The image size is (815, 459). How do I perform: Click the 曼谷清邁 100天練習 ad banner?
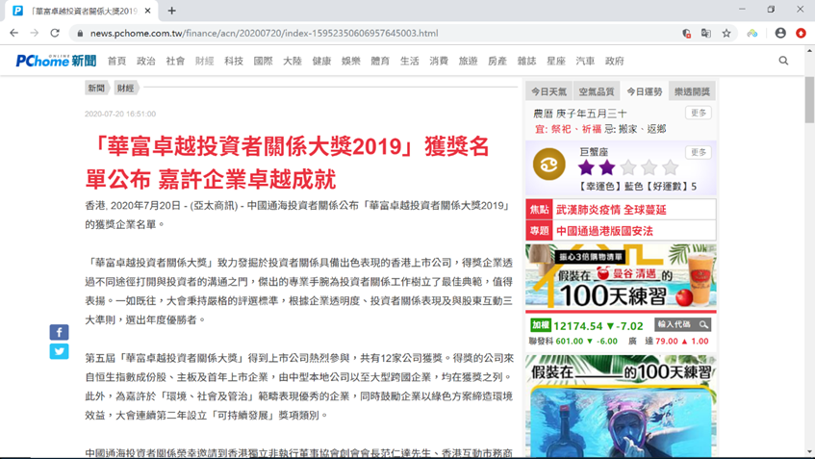[x=622, y=276]
